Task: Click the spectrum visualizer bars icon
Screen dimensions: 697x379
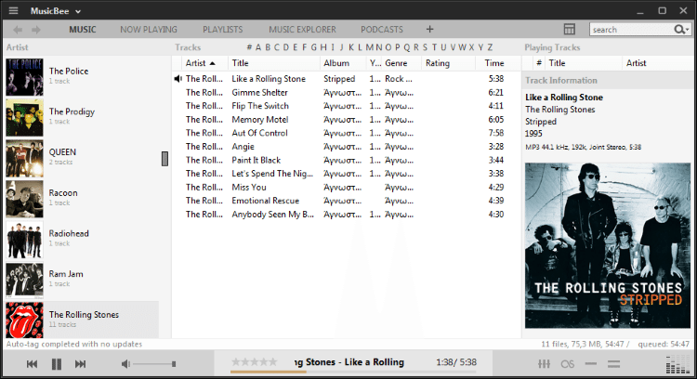Action: tap(677, 365)
